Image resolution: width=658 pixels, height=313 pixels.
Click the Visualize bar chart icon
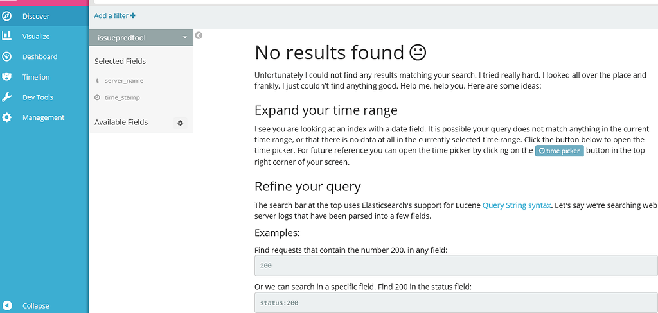click(x=7, y=36)
